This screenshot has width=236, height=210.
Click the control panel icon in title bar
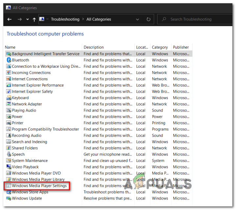(9, 8)
